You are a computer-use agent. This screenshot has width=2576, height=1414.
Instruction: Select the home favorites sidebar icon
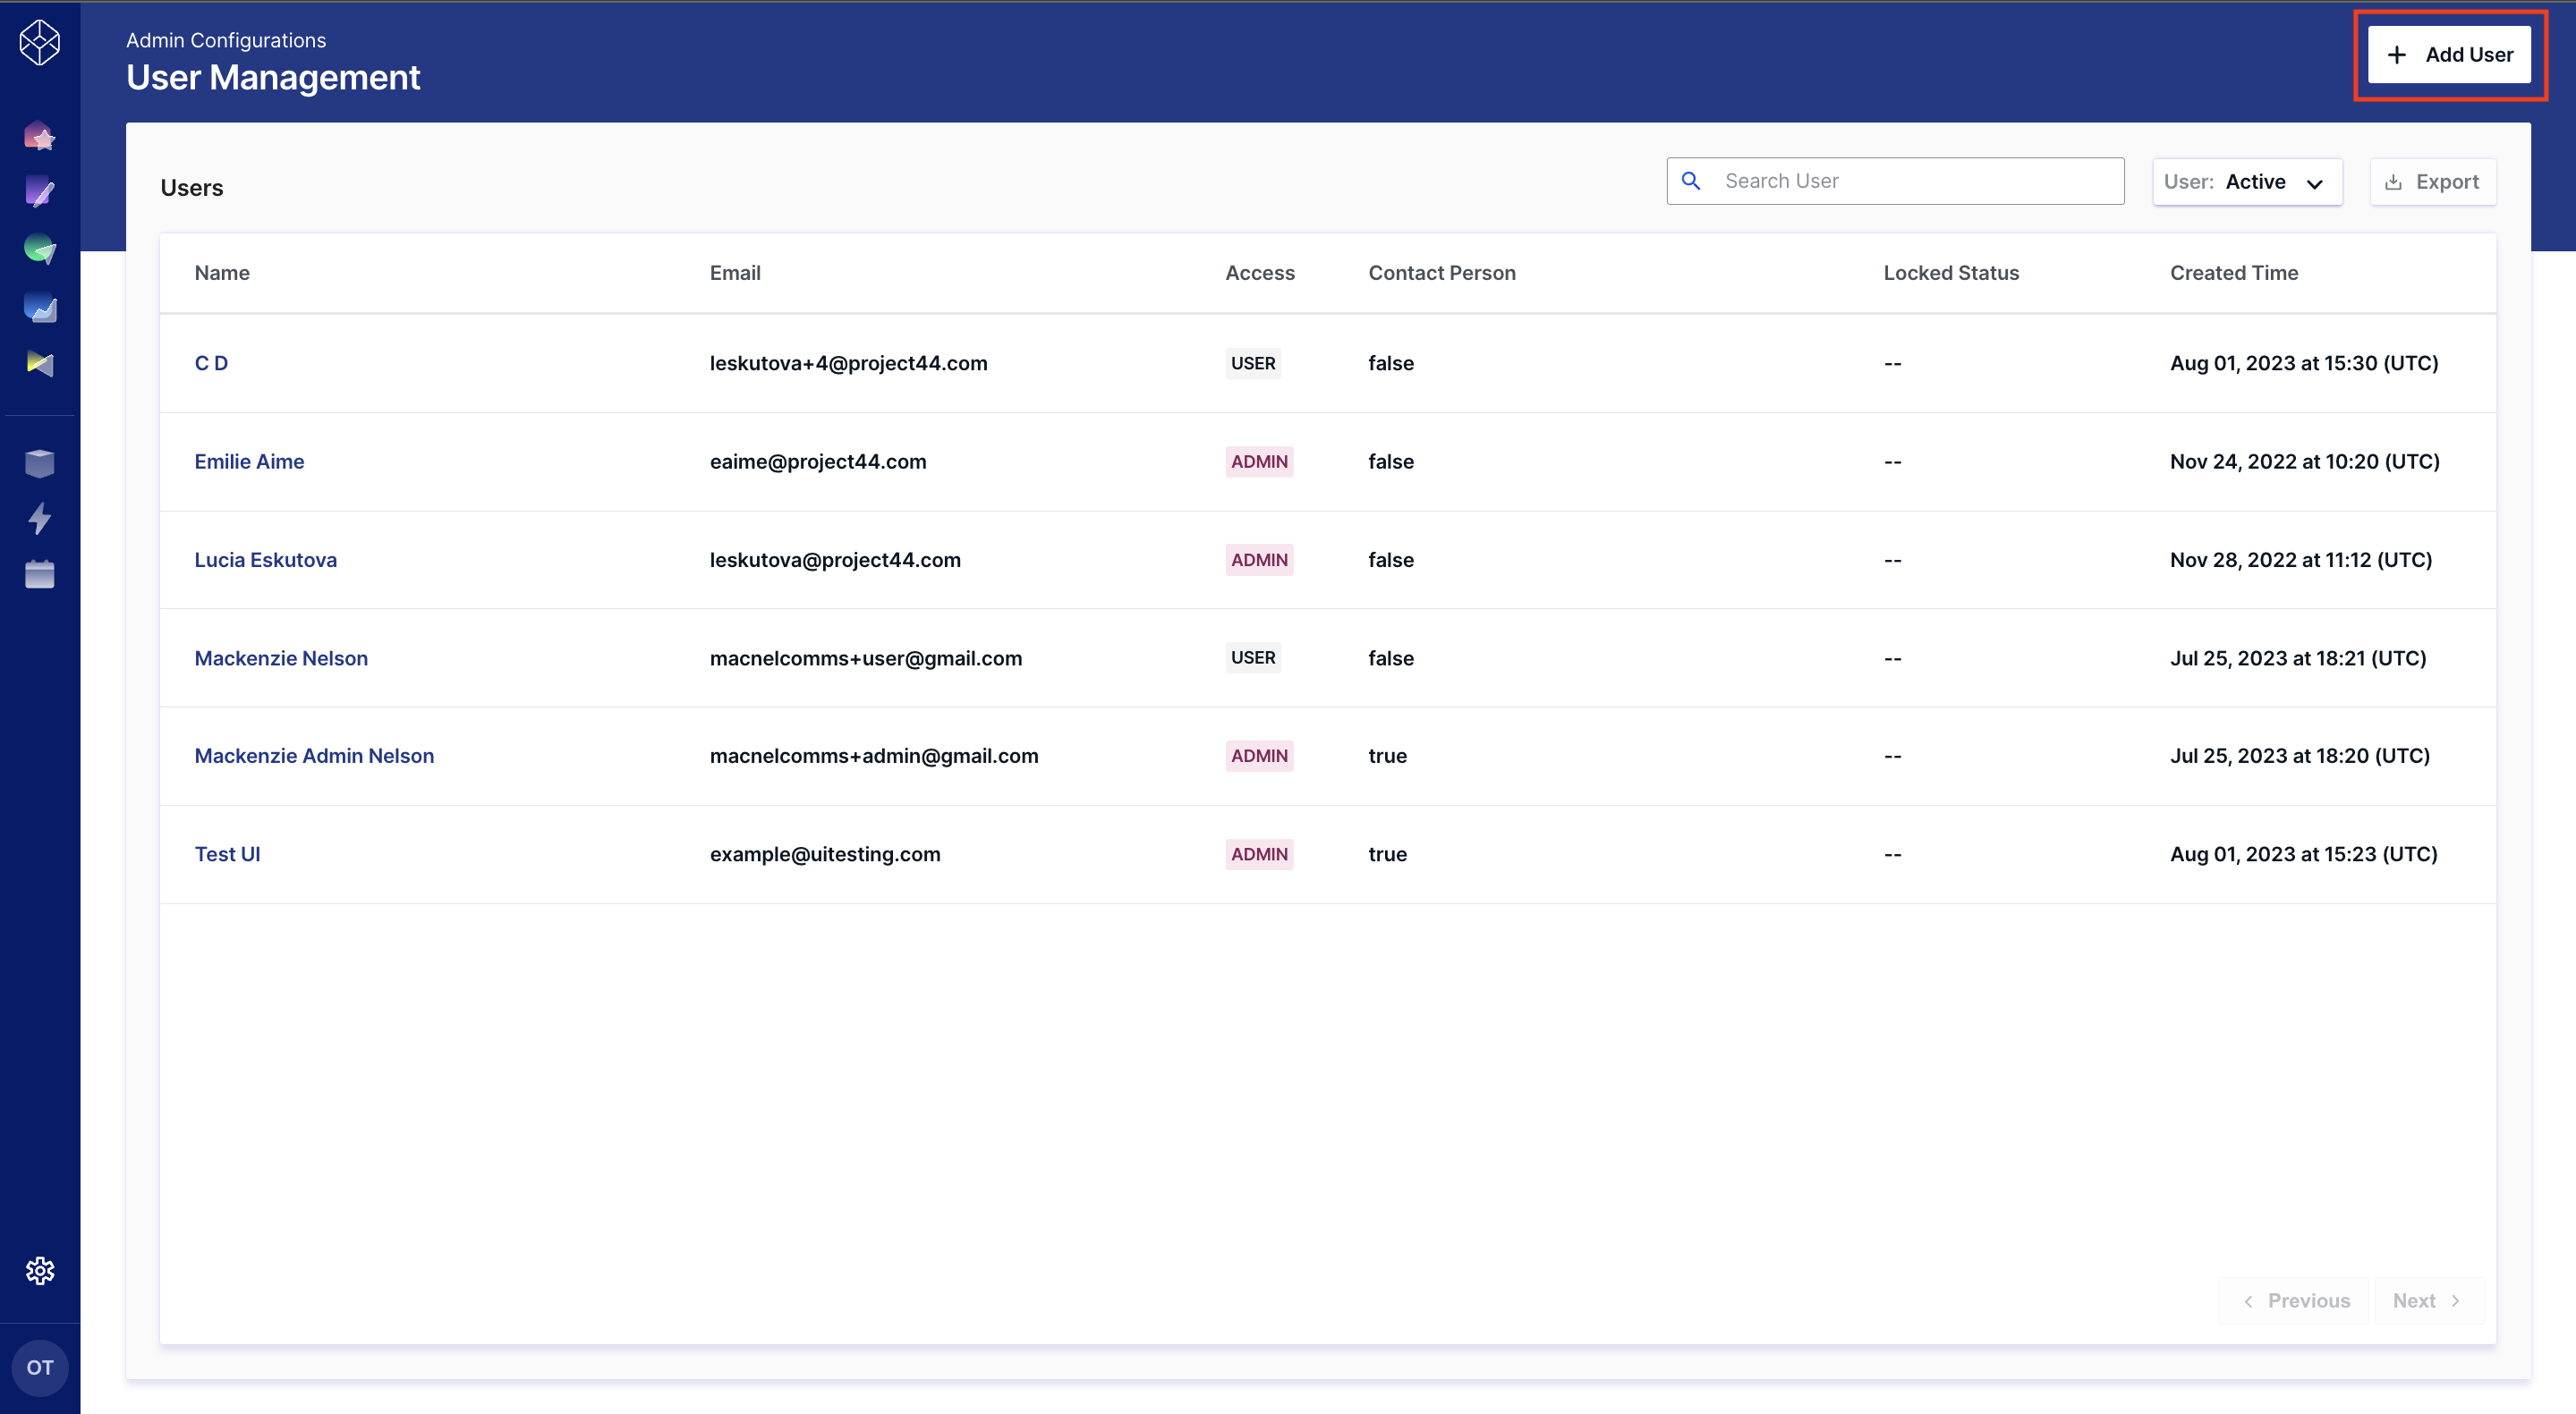[x=40, y=137]
